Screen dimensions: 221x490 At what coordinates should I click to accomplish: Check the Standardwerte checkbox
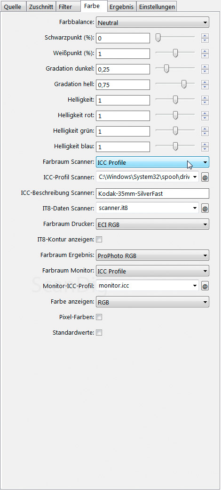tap(99, 333)
